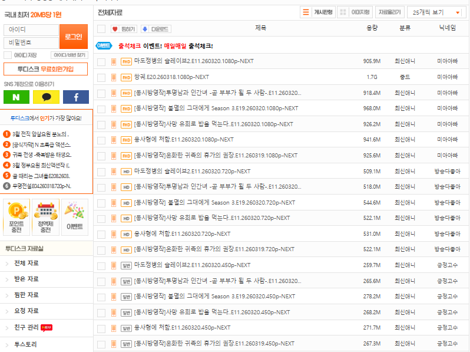This screenshot has height=352, width=470.
Task: Check the 쌍궤.E20 row checkbox
Action: 101,77
